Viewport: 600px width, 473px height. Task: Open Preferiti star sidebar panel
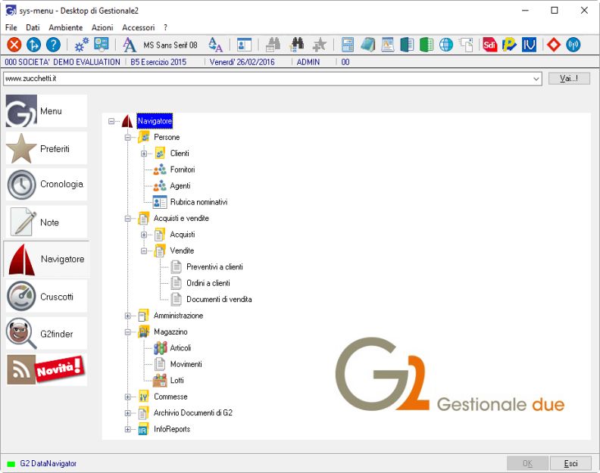[x=46, y=148]
